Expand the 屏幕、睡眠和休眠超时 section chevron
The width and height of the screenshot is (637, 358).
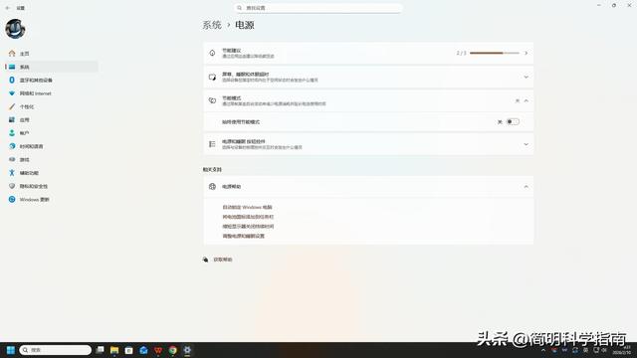[x=527, y=78]
